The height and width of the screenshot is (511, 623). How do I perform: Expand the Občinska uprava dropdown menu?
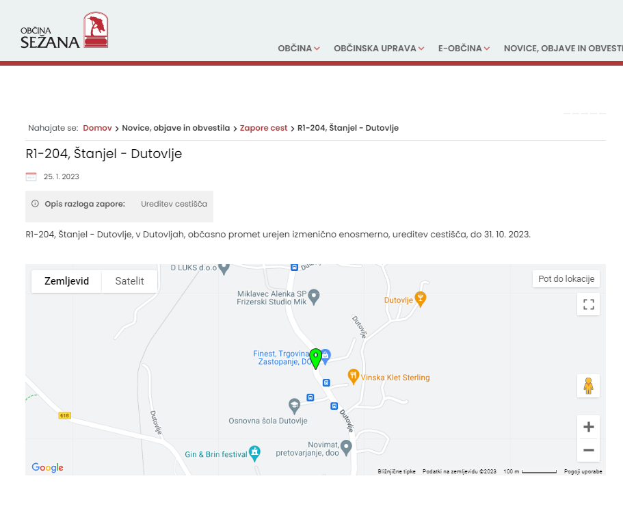coord(379,49)
